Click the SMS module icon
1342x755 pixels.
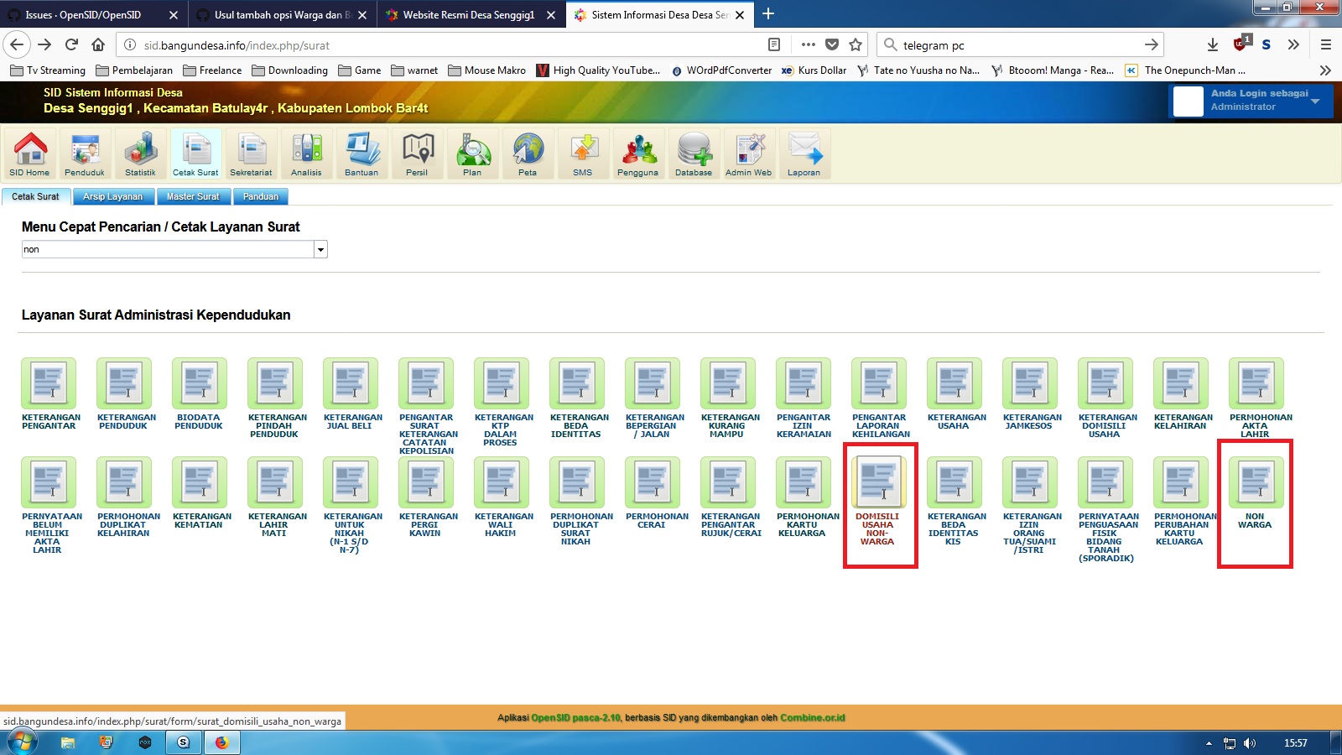click(x=583, y=154)
